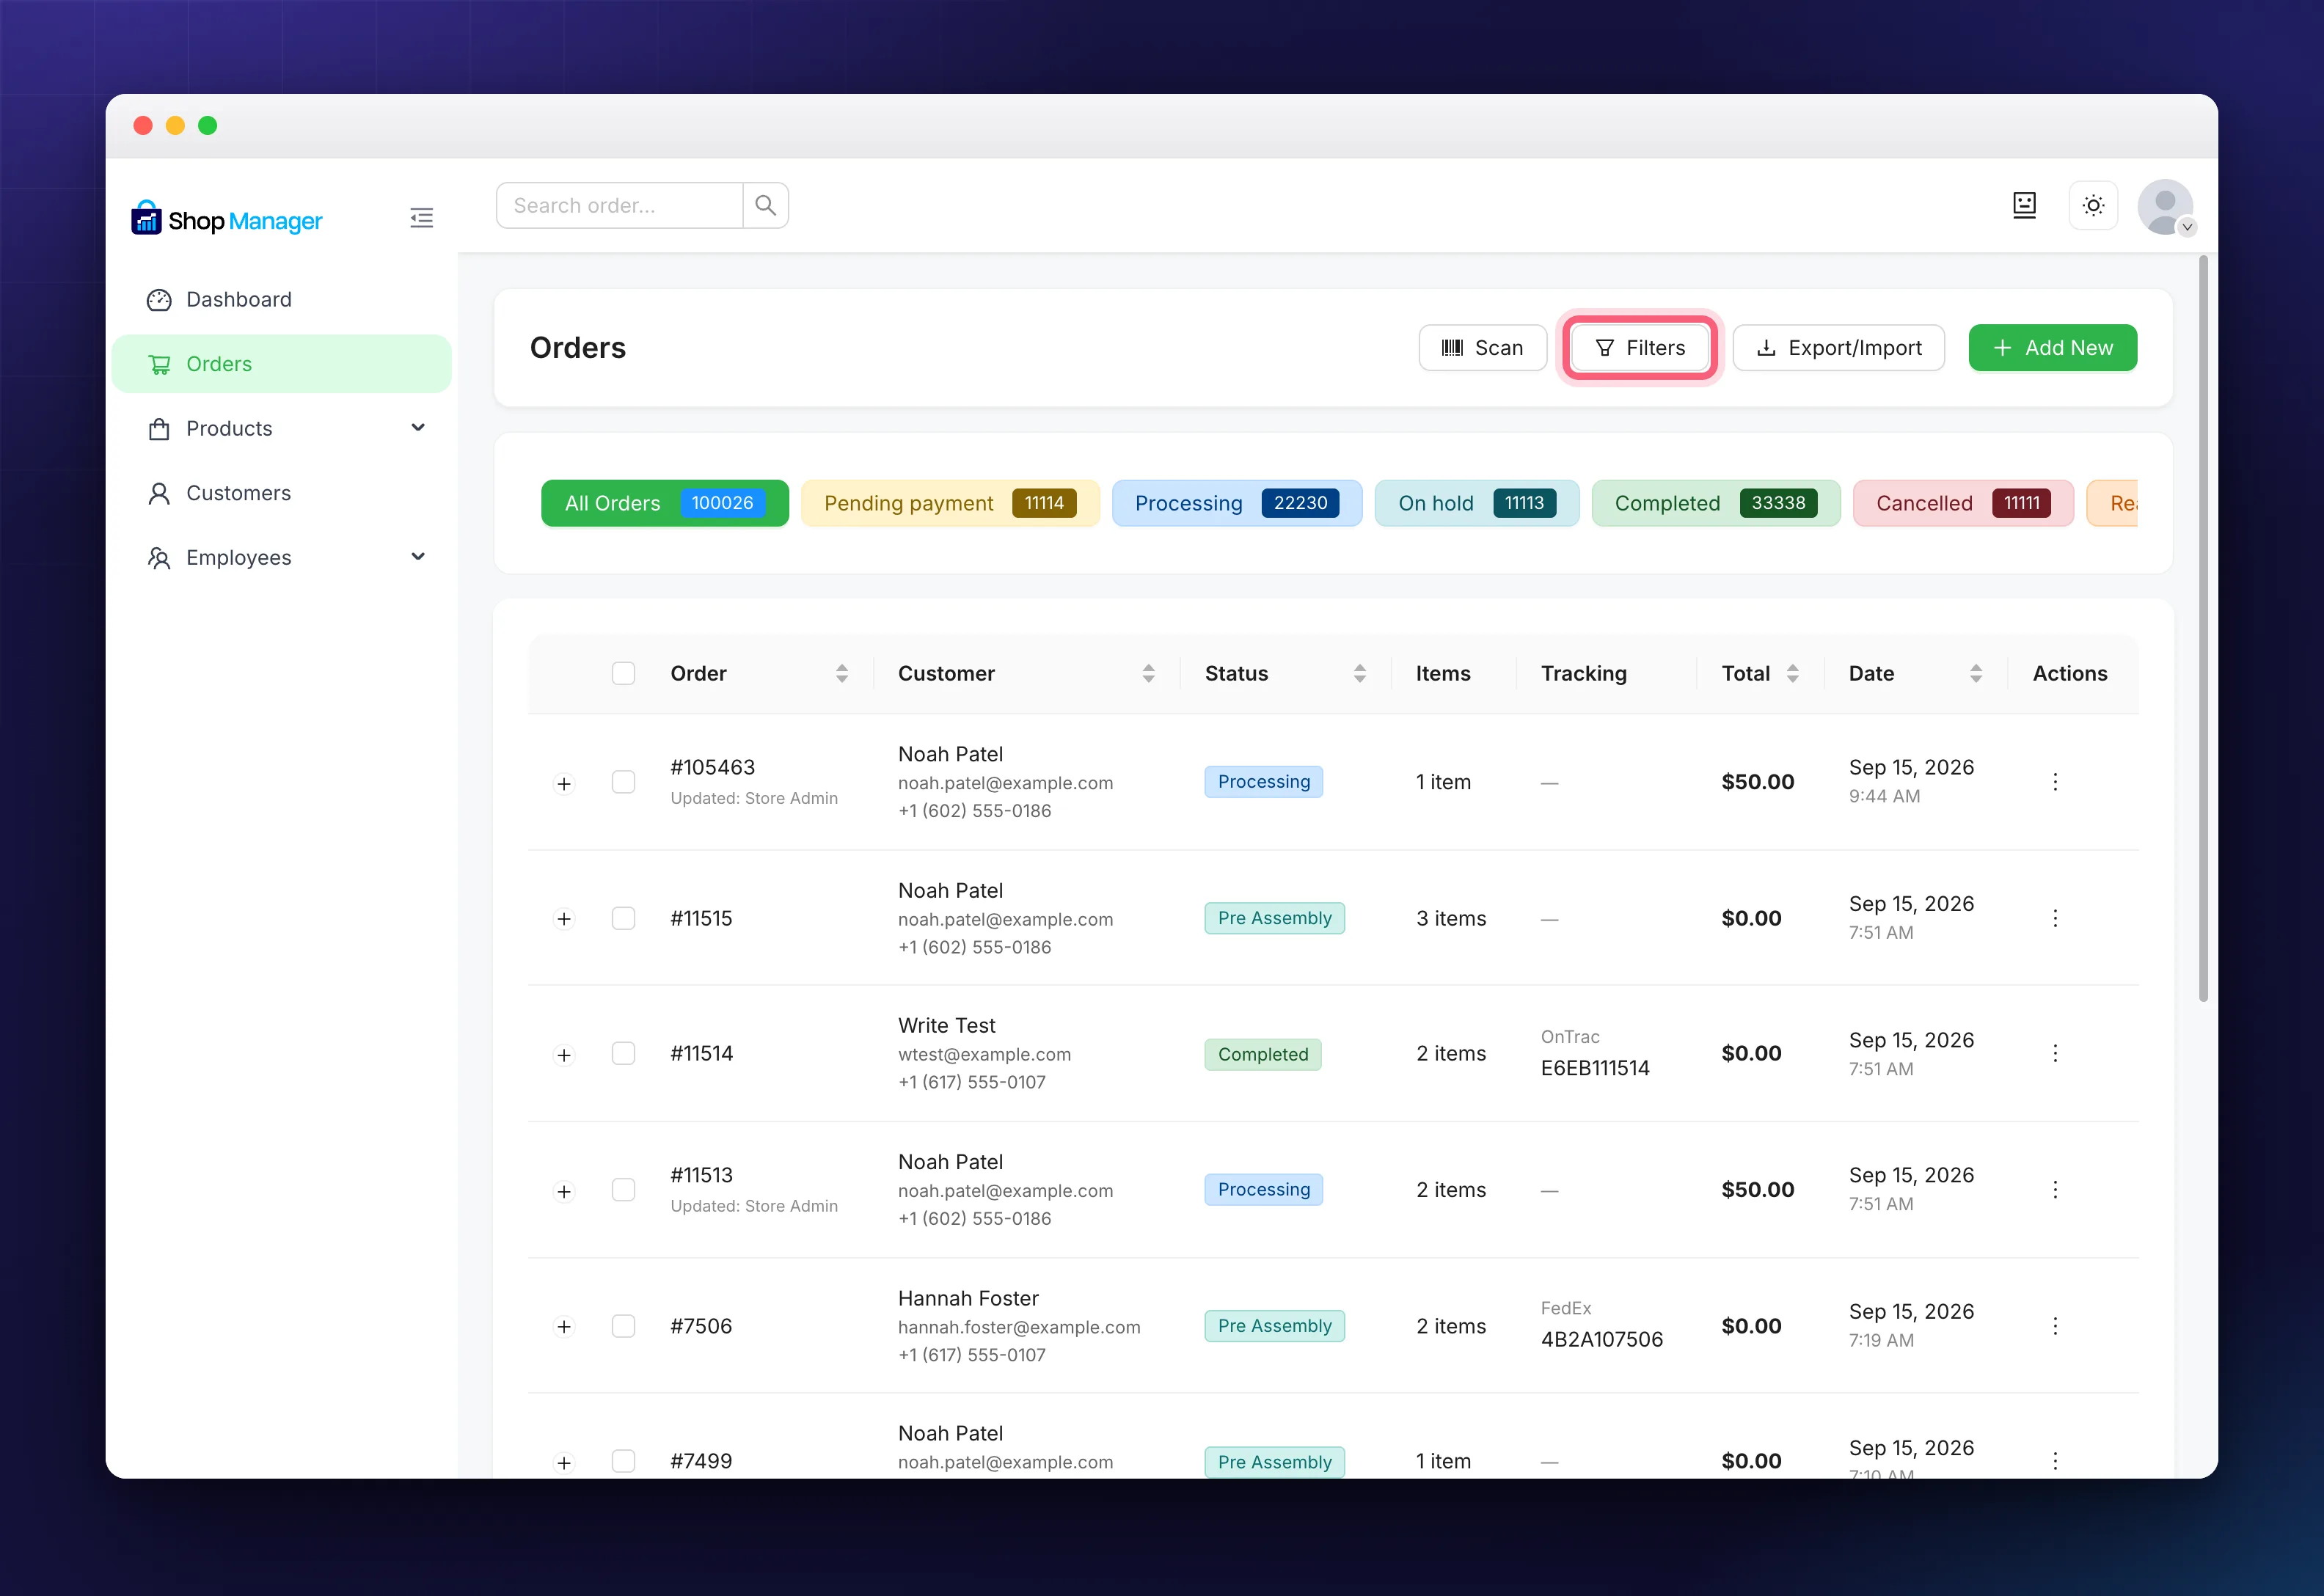2324x1596 pixels.
Task: Filter by Cancelled orders tab
Action: (x=1962, y=503)
